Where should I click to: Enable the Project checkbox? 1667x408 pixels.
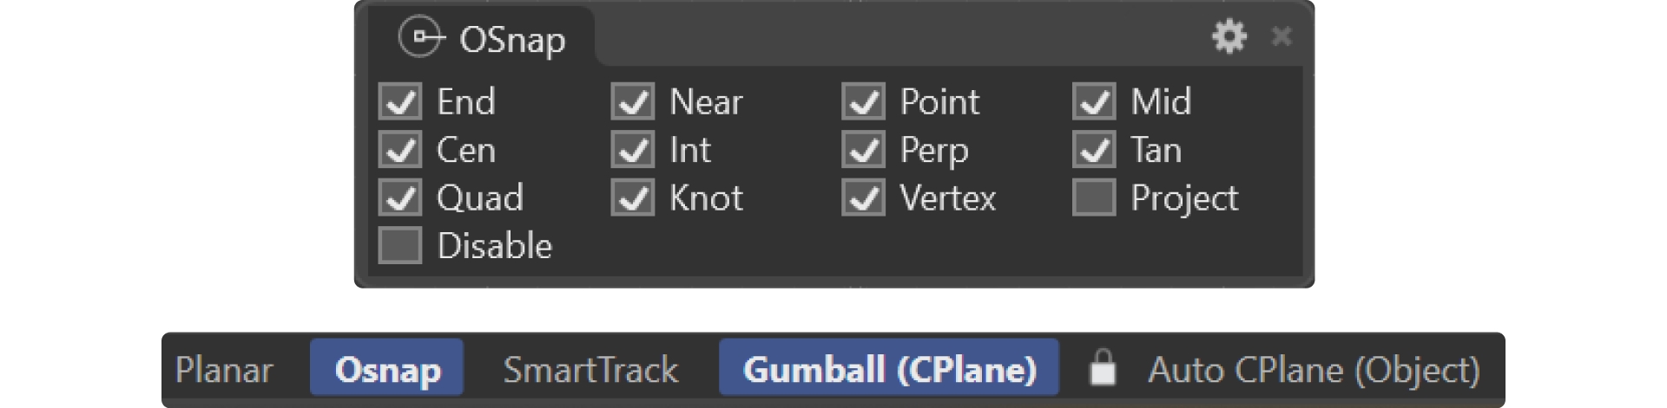pyautogui.click(x=1094, y=198)
